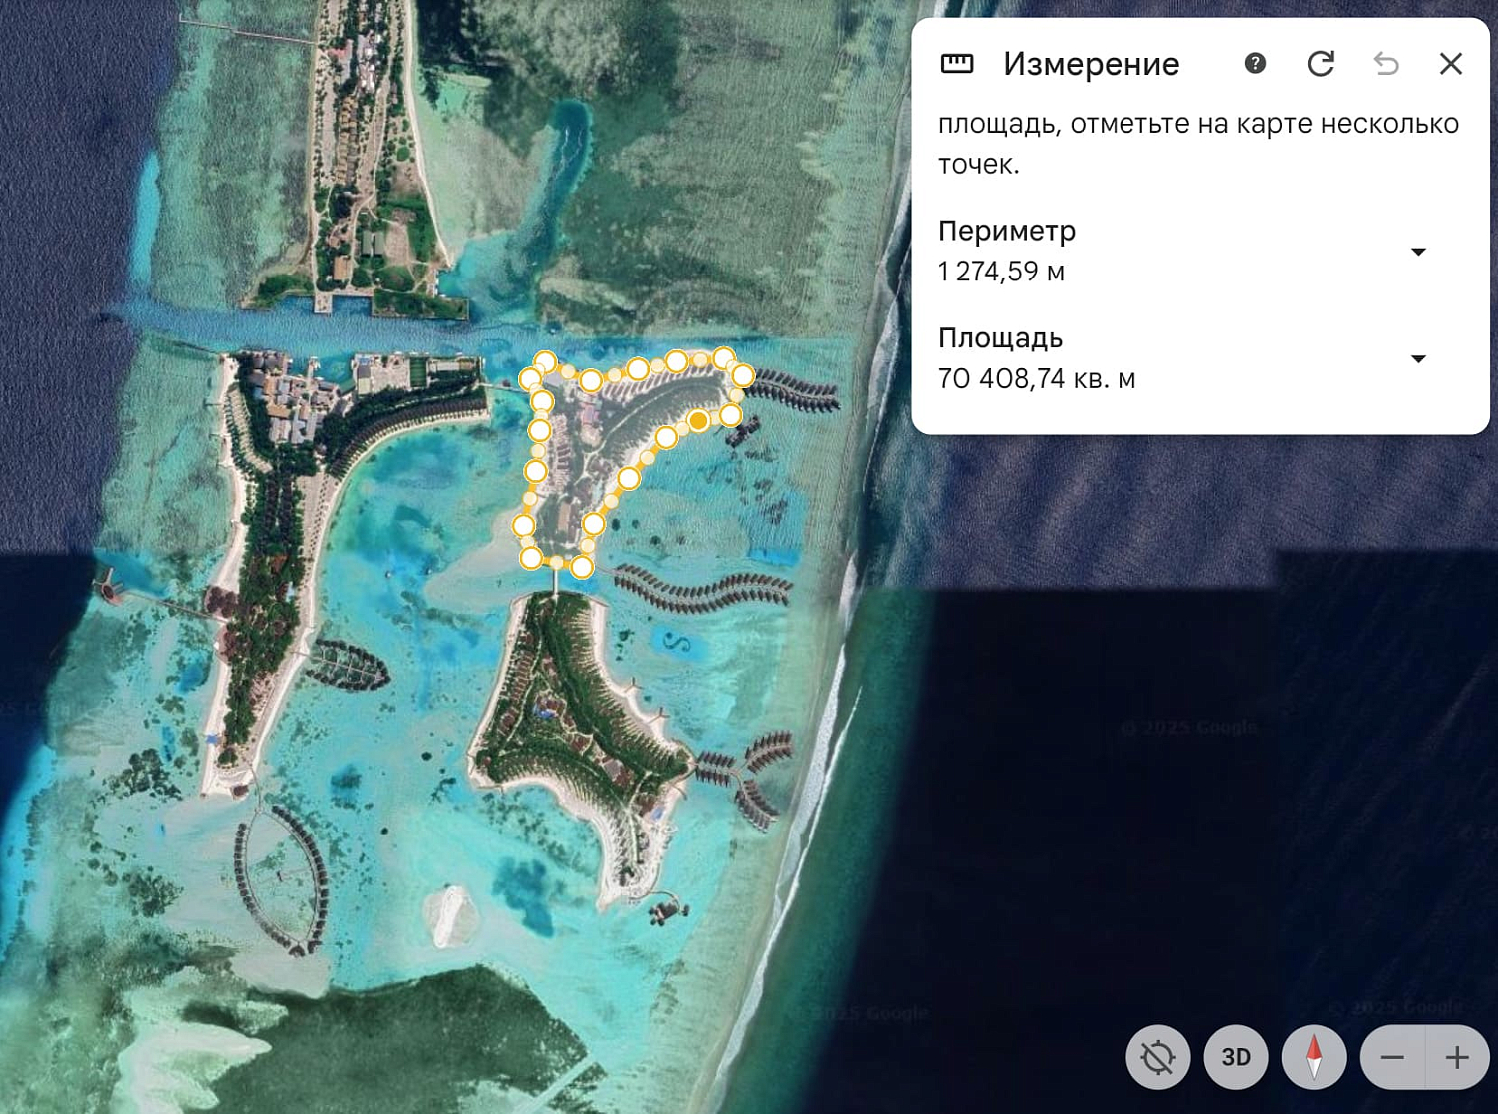This screenshot has height=1114, width=1498.
Task: Open the Периметр units dropdown
Action: 1419,252
